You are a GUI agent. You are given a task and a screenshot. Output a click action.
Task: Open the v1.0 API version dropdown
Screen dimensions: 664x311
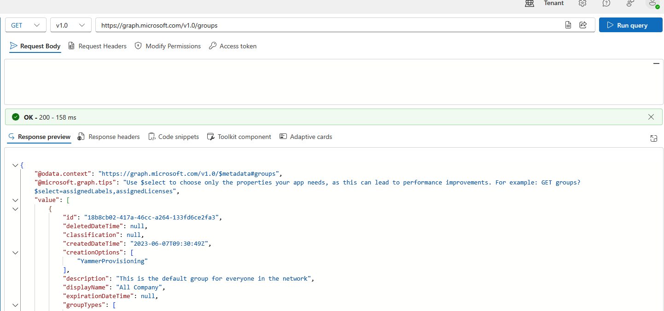click(x=70, y=25)
